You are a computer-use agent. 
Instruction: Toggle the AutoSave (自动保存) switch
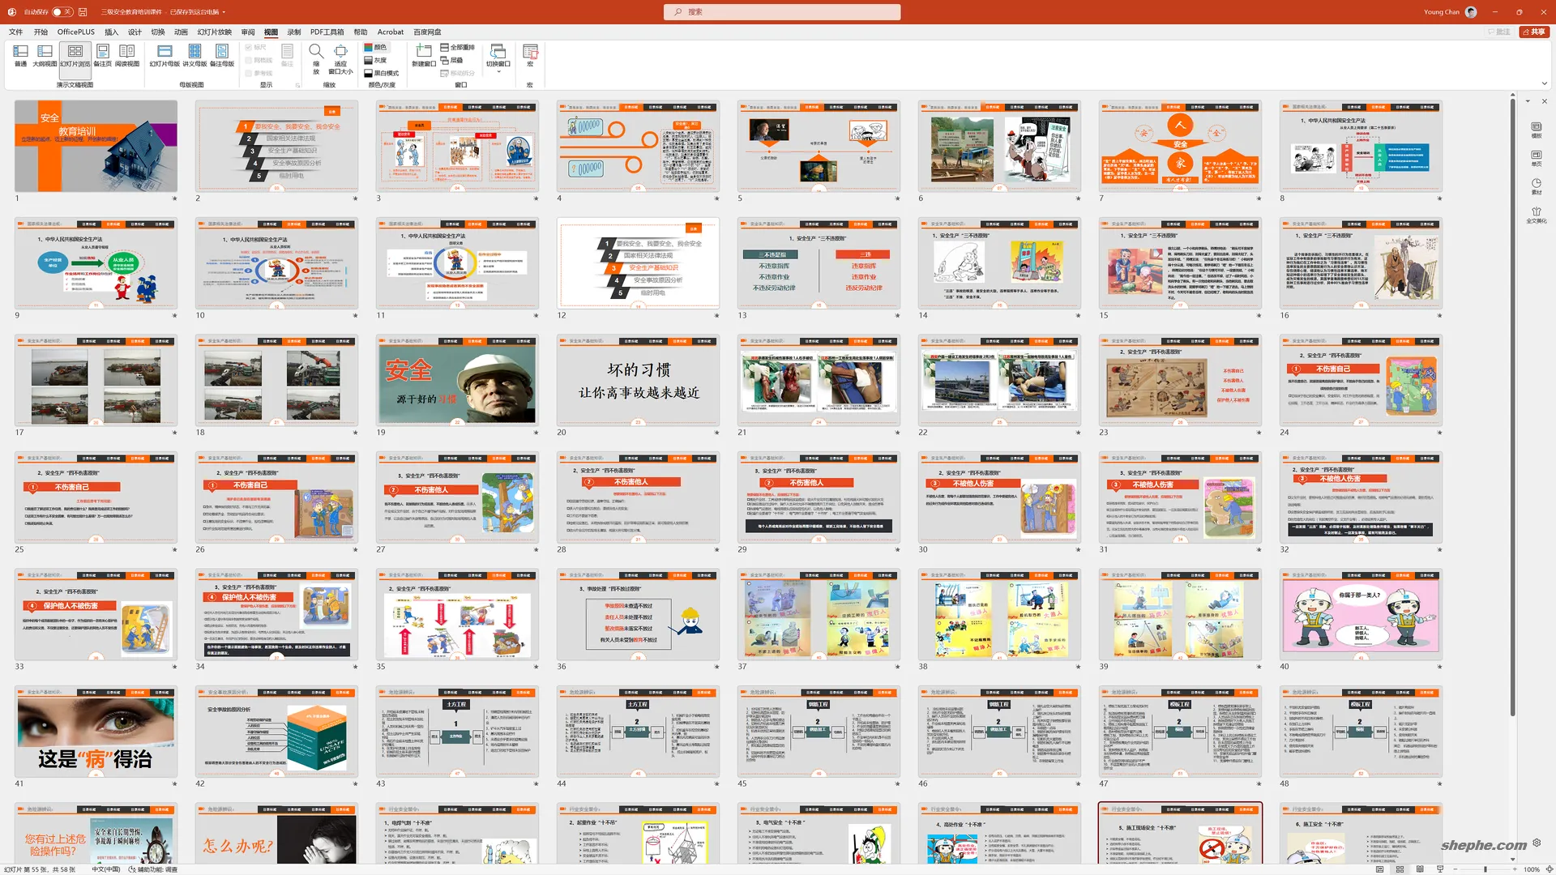point(62,12)
